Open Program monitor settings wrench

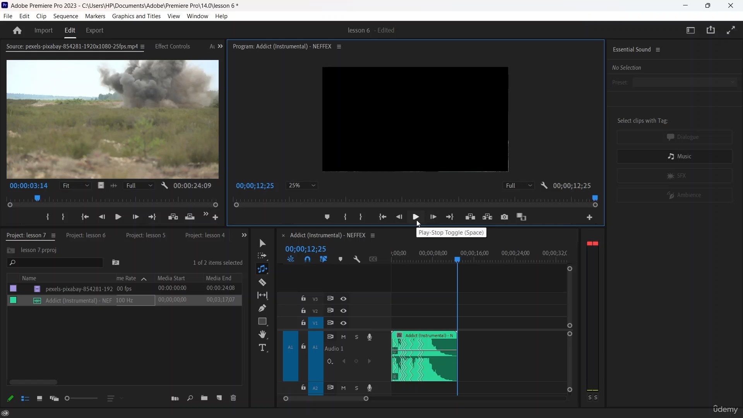coord(544,186)
